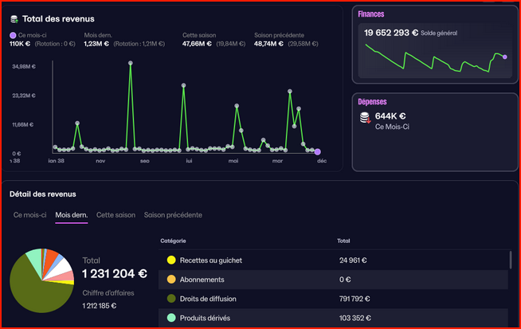Viewport: 521px width, 329px height.
Task: Show the Saison précédente tab
Action: pos(172,215)
